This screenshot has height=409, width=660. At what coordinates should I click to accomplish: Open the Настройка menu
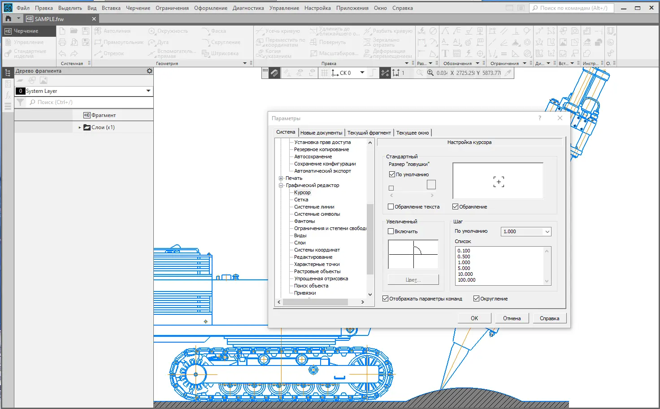click(x=317, y=8)
